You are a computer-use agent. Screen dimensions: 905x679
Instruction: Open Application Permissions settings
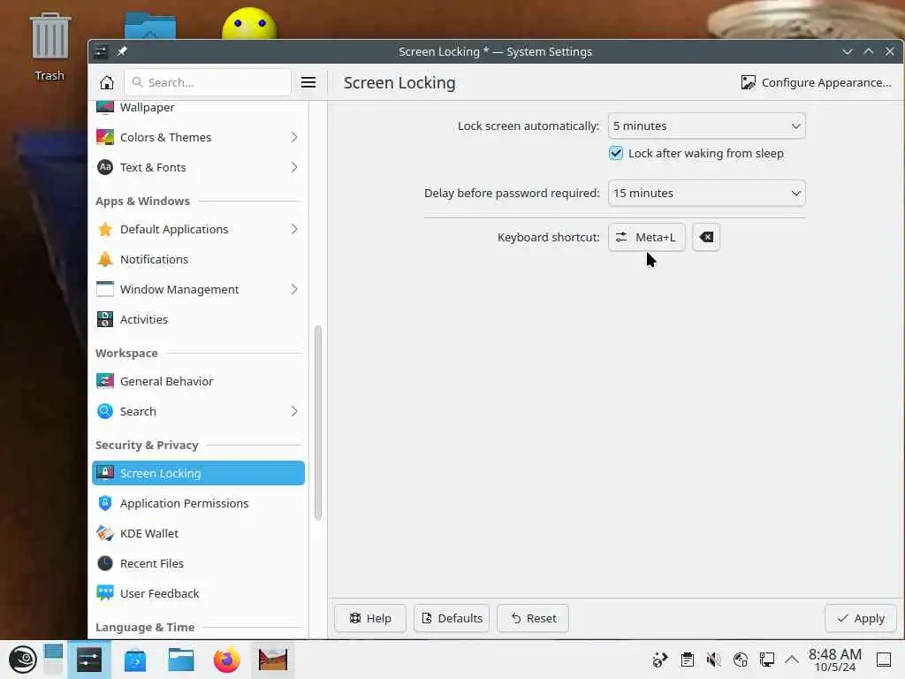tap(198, 503)
